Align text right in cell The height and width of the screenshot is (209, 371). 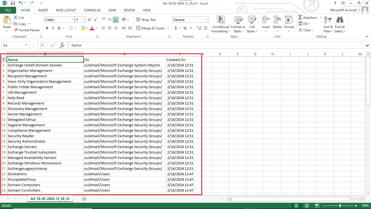[116, 28]
